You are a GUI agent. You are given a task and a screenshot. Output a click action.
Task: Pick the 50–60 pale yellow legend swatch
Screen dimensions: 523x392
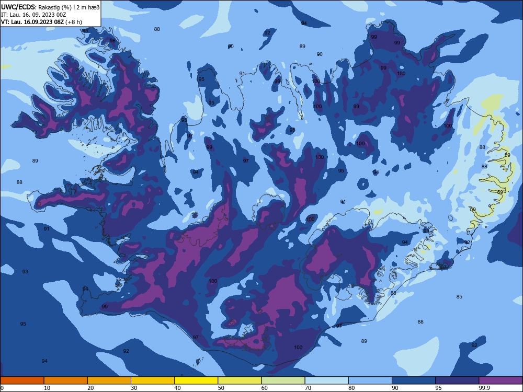(240, 381)
